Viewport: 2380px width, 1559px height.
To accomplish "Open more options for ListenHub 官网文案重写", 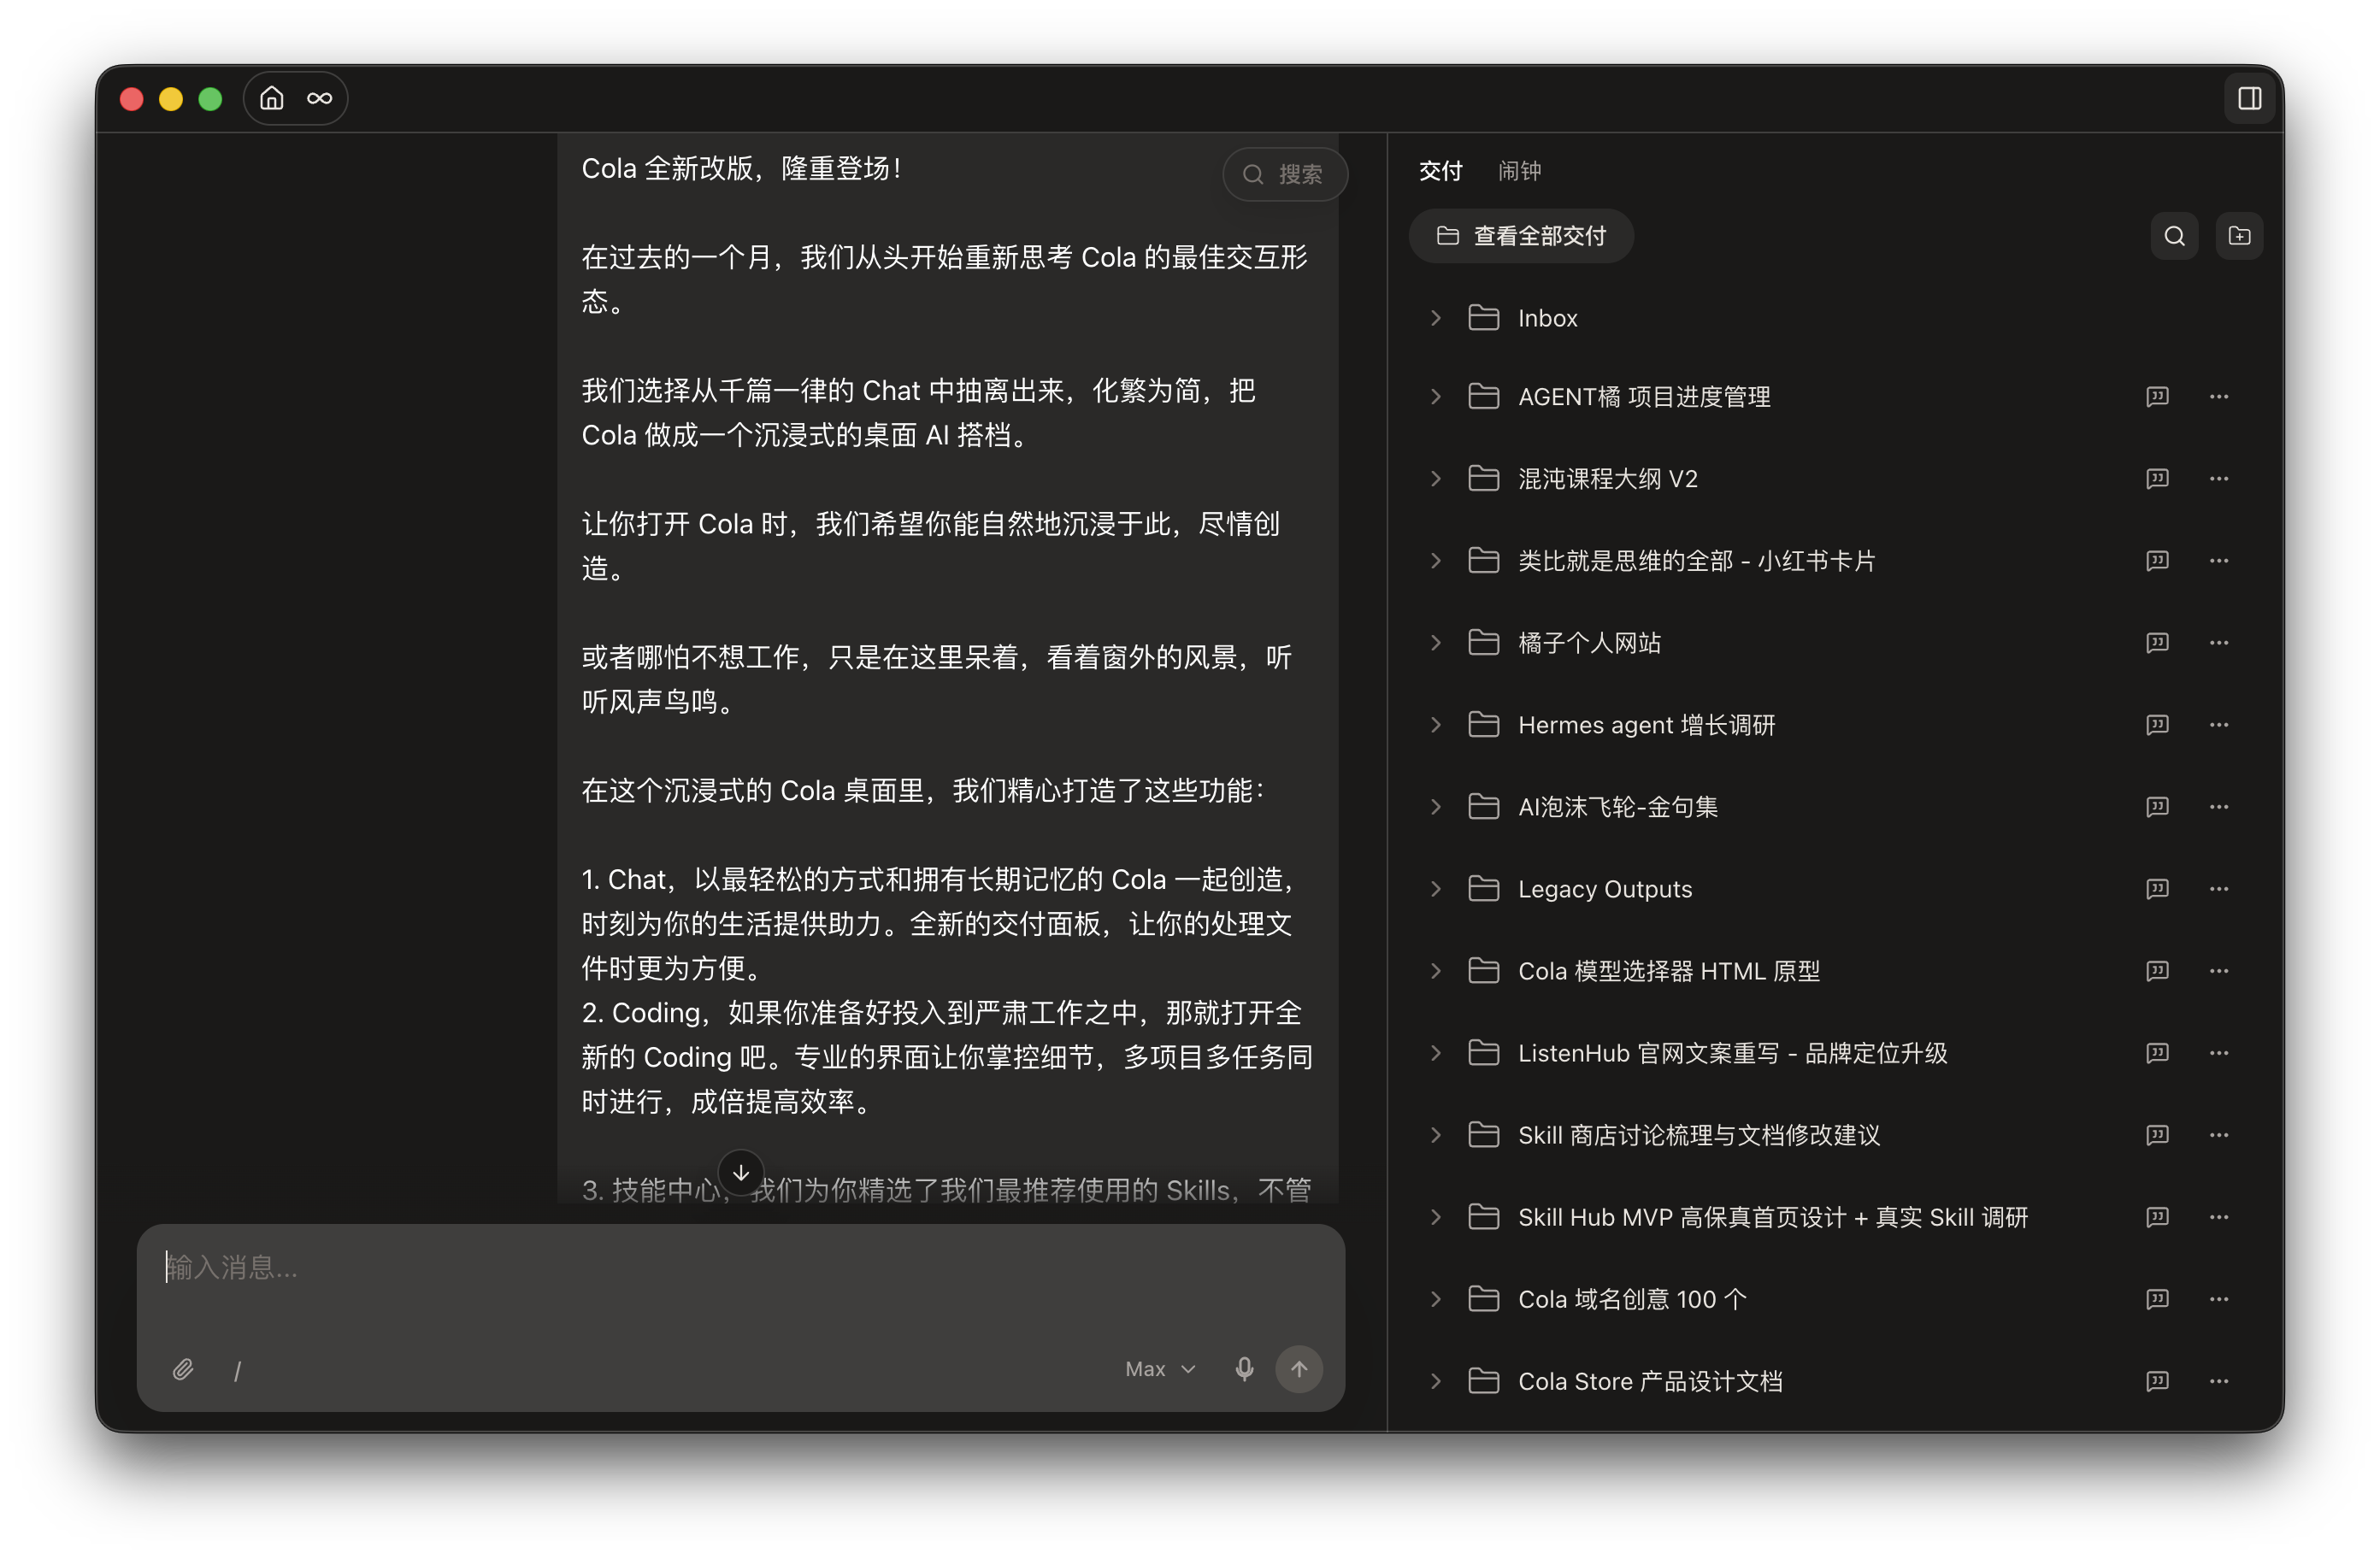I will (x=2219, y=1053).
